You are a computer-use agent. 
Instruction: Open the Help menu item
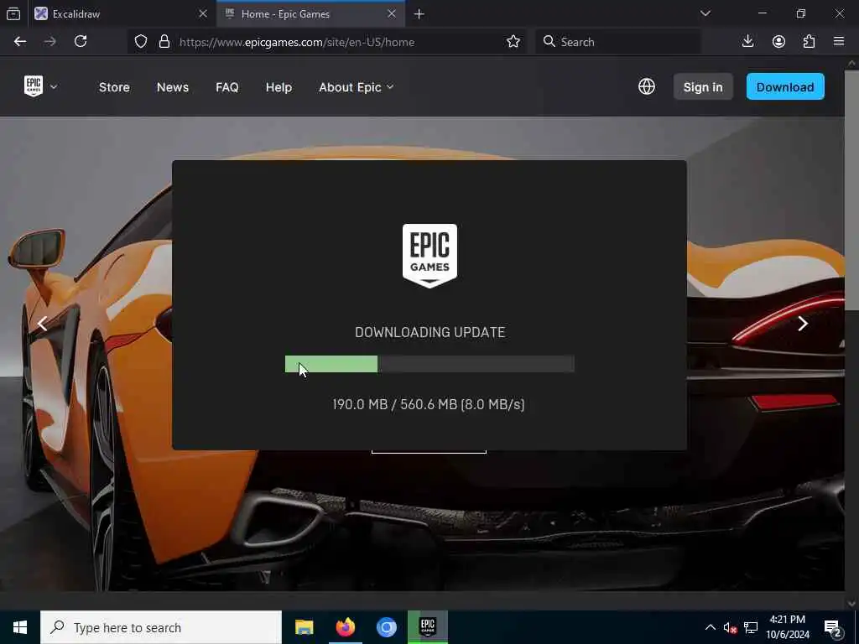point(279,87)
